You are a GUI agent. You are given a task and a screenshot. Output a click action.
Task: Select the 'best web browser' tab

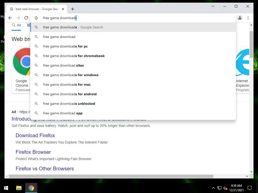coord(37,9)
